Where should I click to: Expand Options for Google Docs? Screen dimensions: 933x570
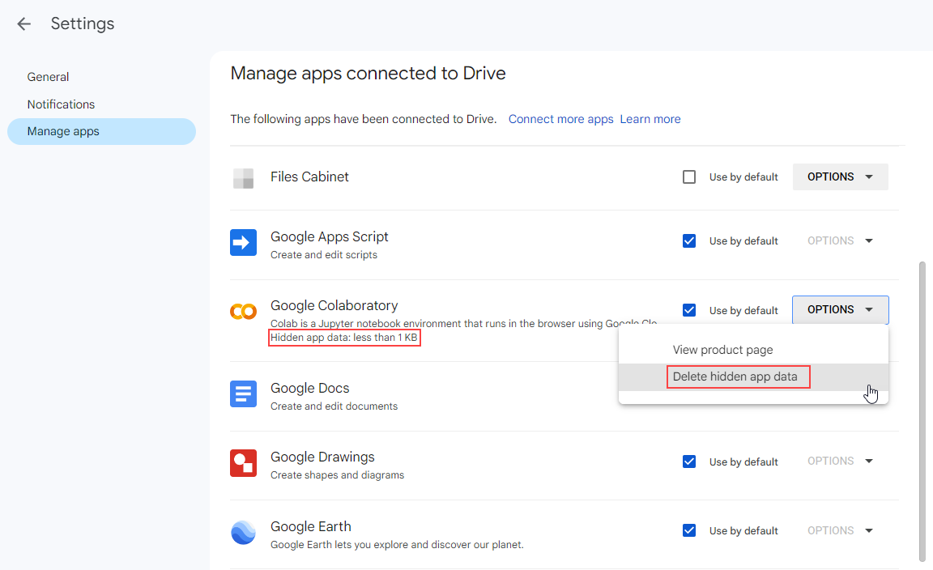(x=840, y=393)
